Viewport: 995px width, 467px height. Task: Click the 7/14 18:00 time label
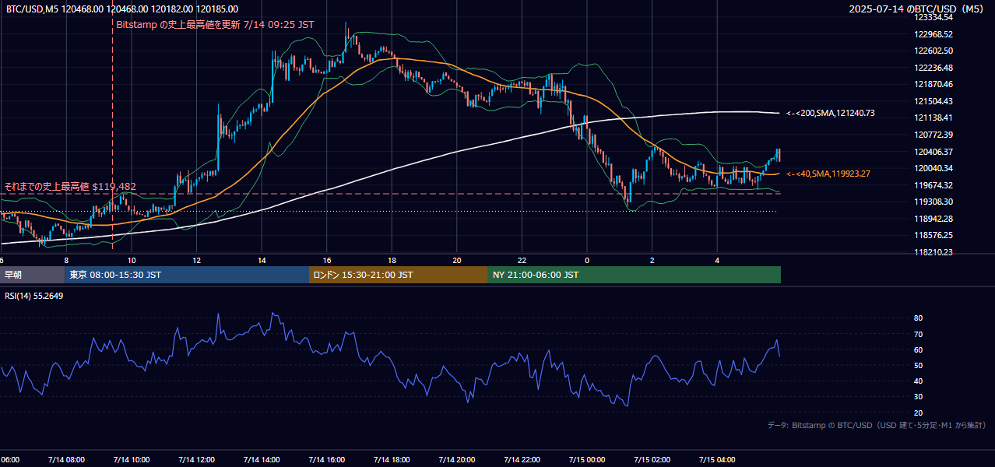click(392, 460)
